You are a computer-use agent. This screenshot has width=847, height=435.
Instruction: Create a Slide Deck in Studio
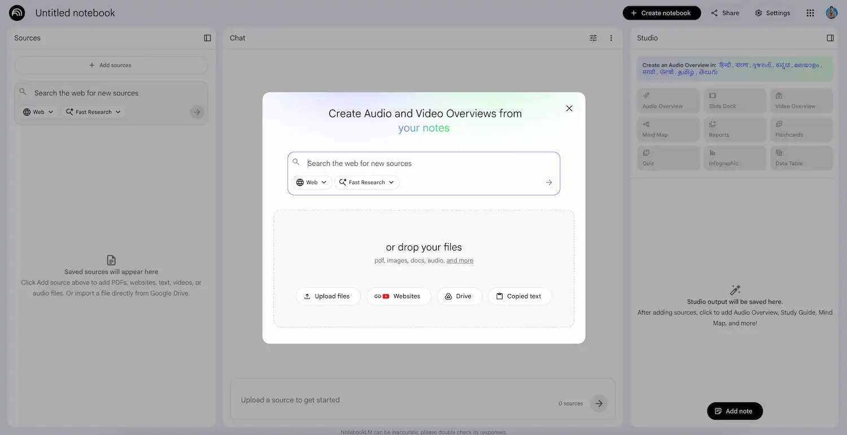click(x=735, y=100)
